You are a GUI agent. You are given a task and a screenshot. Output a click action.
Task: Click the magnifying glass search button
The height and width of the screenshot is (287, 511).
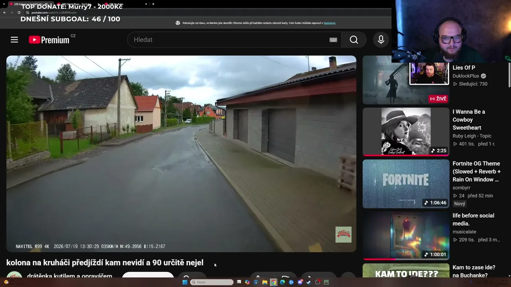click(354, 40)
